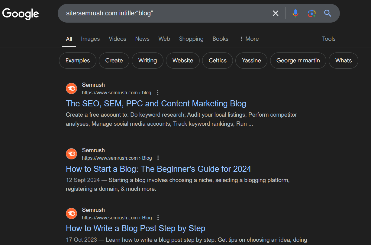Screen dimensions: 371x245
Task: Open Google Lens image search icon
Action: pyautogui.click(x=312, y=13)
